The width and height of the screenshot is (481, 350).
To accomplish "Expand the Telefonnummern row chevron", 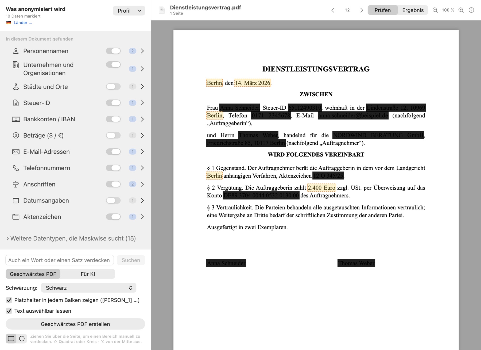I will (x=142, y=168).
